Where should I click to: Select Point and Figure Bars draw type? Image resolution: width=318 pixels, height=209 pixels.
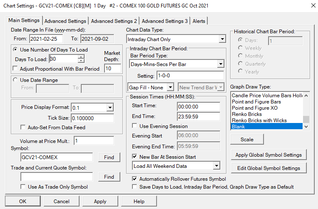pos(267,102)
